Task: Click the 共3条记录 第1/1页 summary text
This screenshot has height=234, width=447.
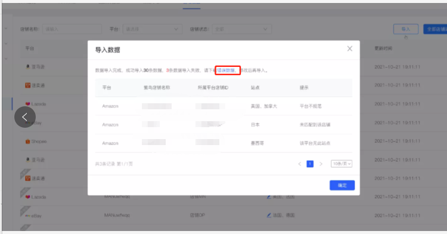Action: [114, 164]
